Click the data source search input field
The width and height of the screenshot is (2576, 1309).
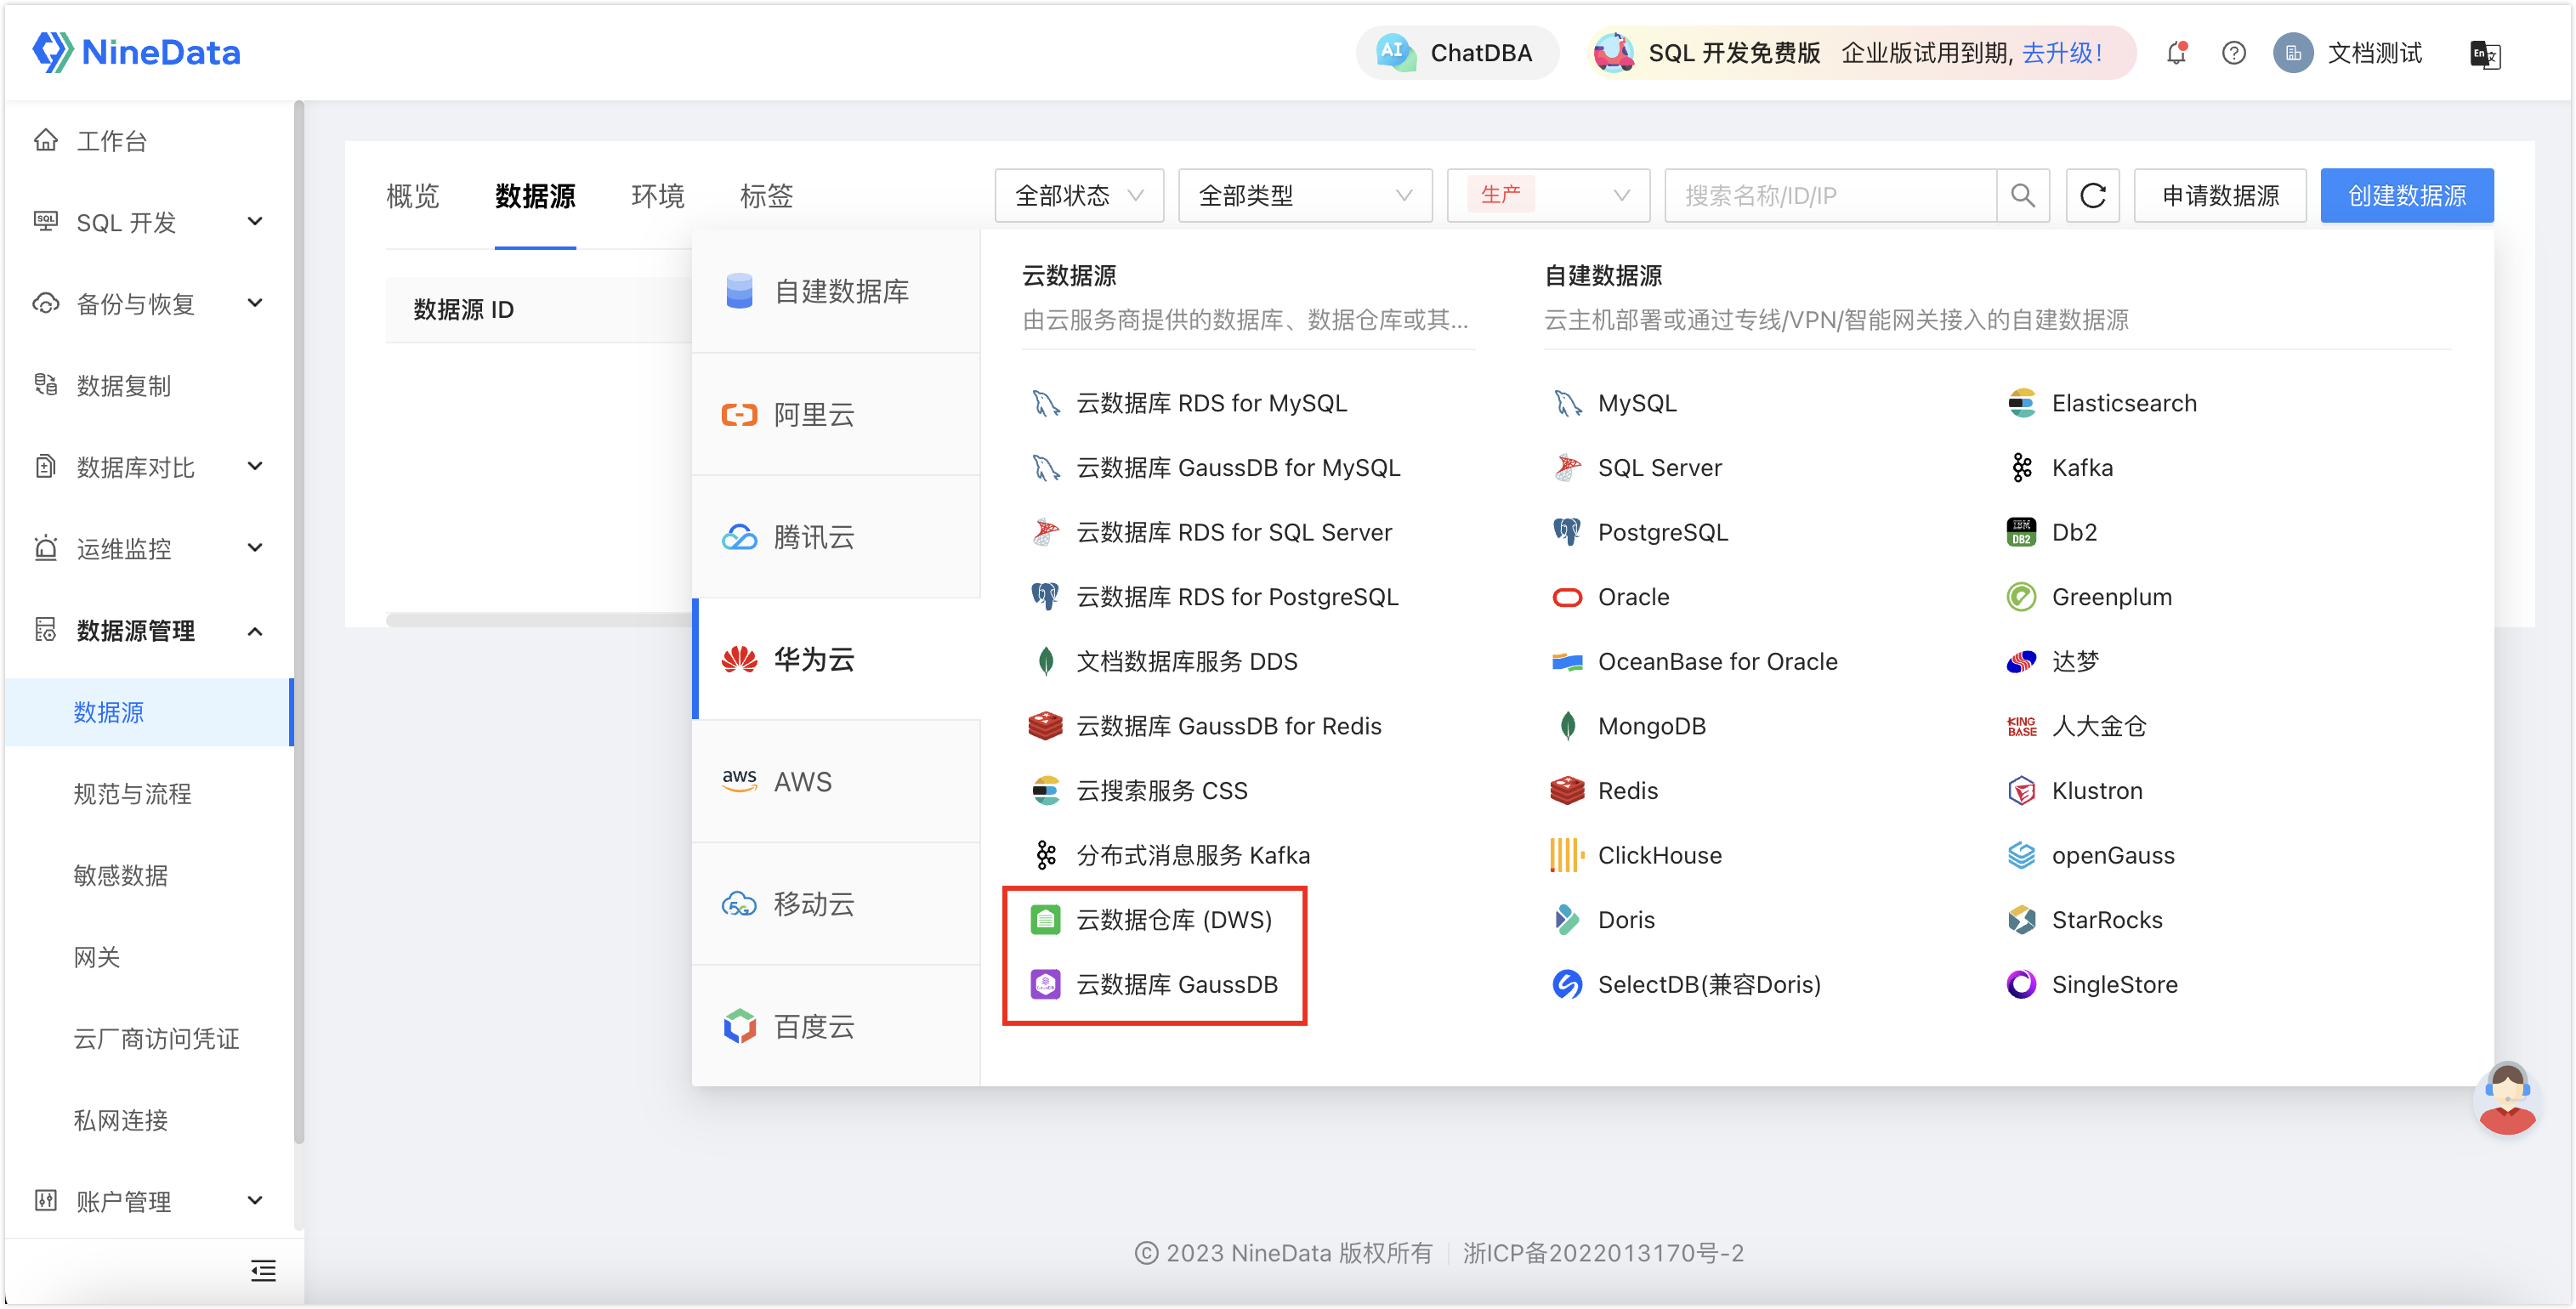point(1830,196)
